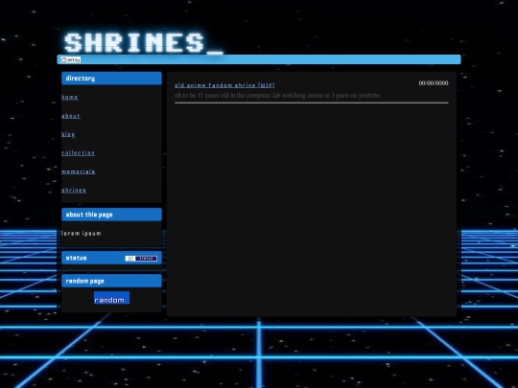
Task: Click the small status badge image
Action: click(141, 259)
